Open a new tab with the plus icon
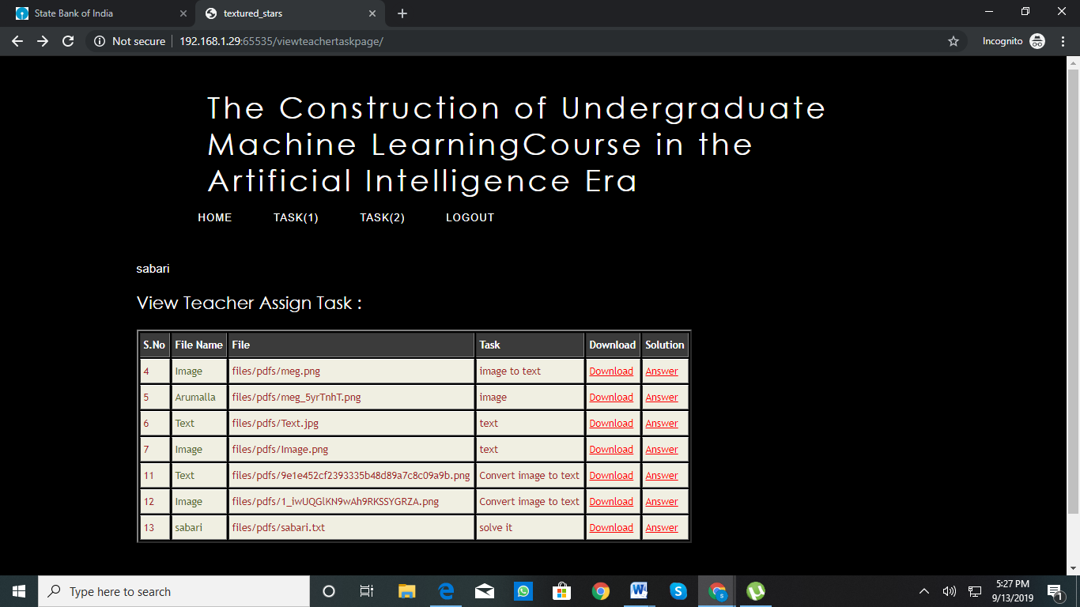1080x607 pixels. (x=402, y=13)
